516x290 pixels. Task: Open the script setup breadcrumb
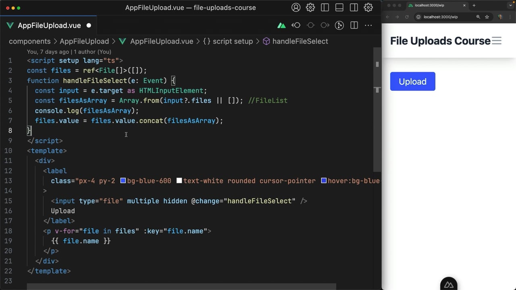[x=233, y=41]
